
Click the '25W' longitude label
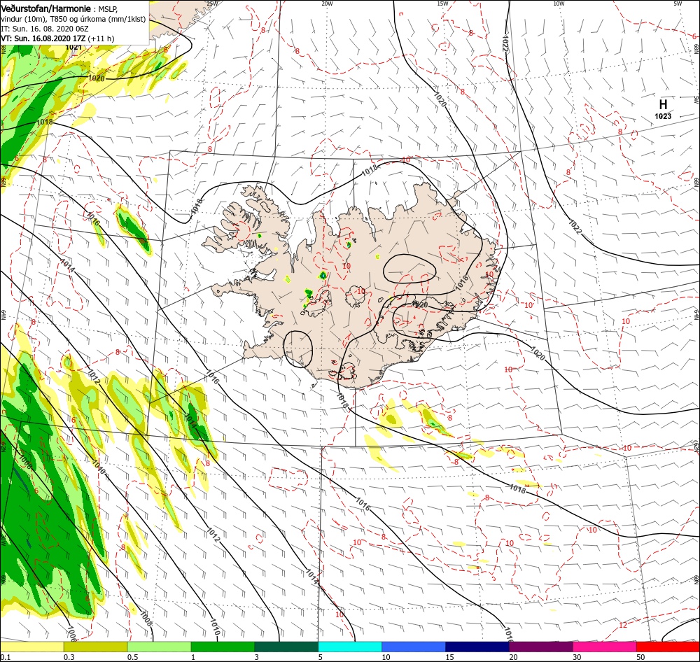(213, 3)
